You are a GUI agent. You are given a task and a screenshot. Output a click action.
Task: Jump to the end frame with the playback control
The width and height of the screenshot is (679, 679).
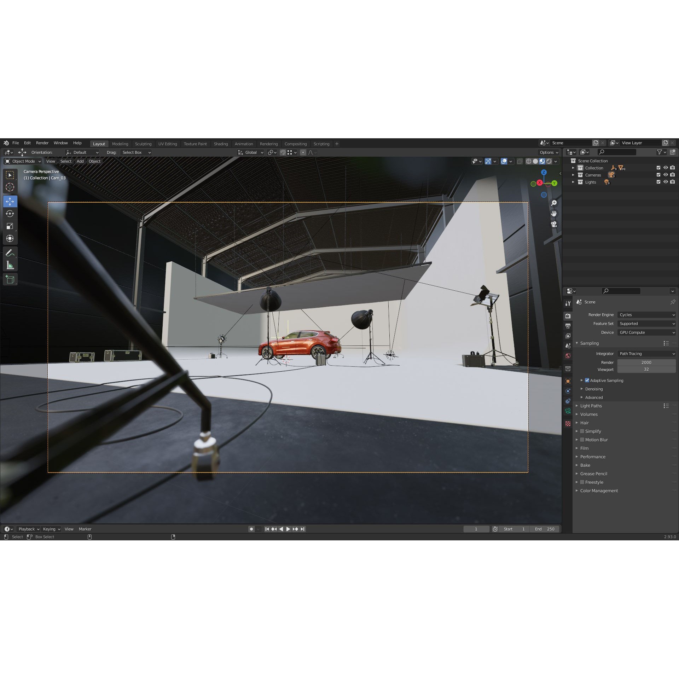302,529
